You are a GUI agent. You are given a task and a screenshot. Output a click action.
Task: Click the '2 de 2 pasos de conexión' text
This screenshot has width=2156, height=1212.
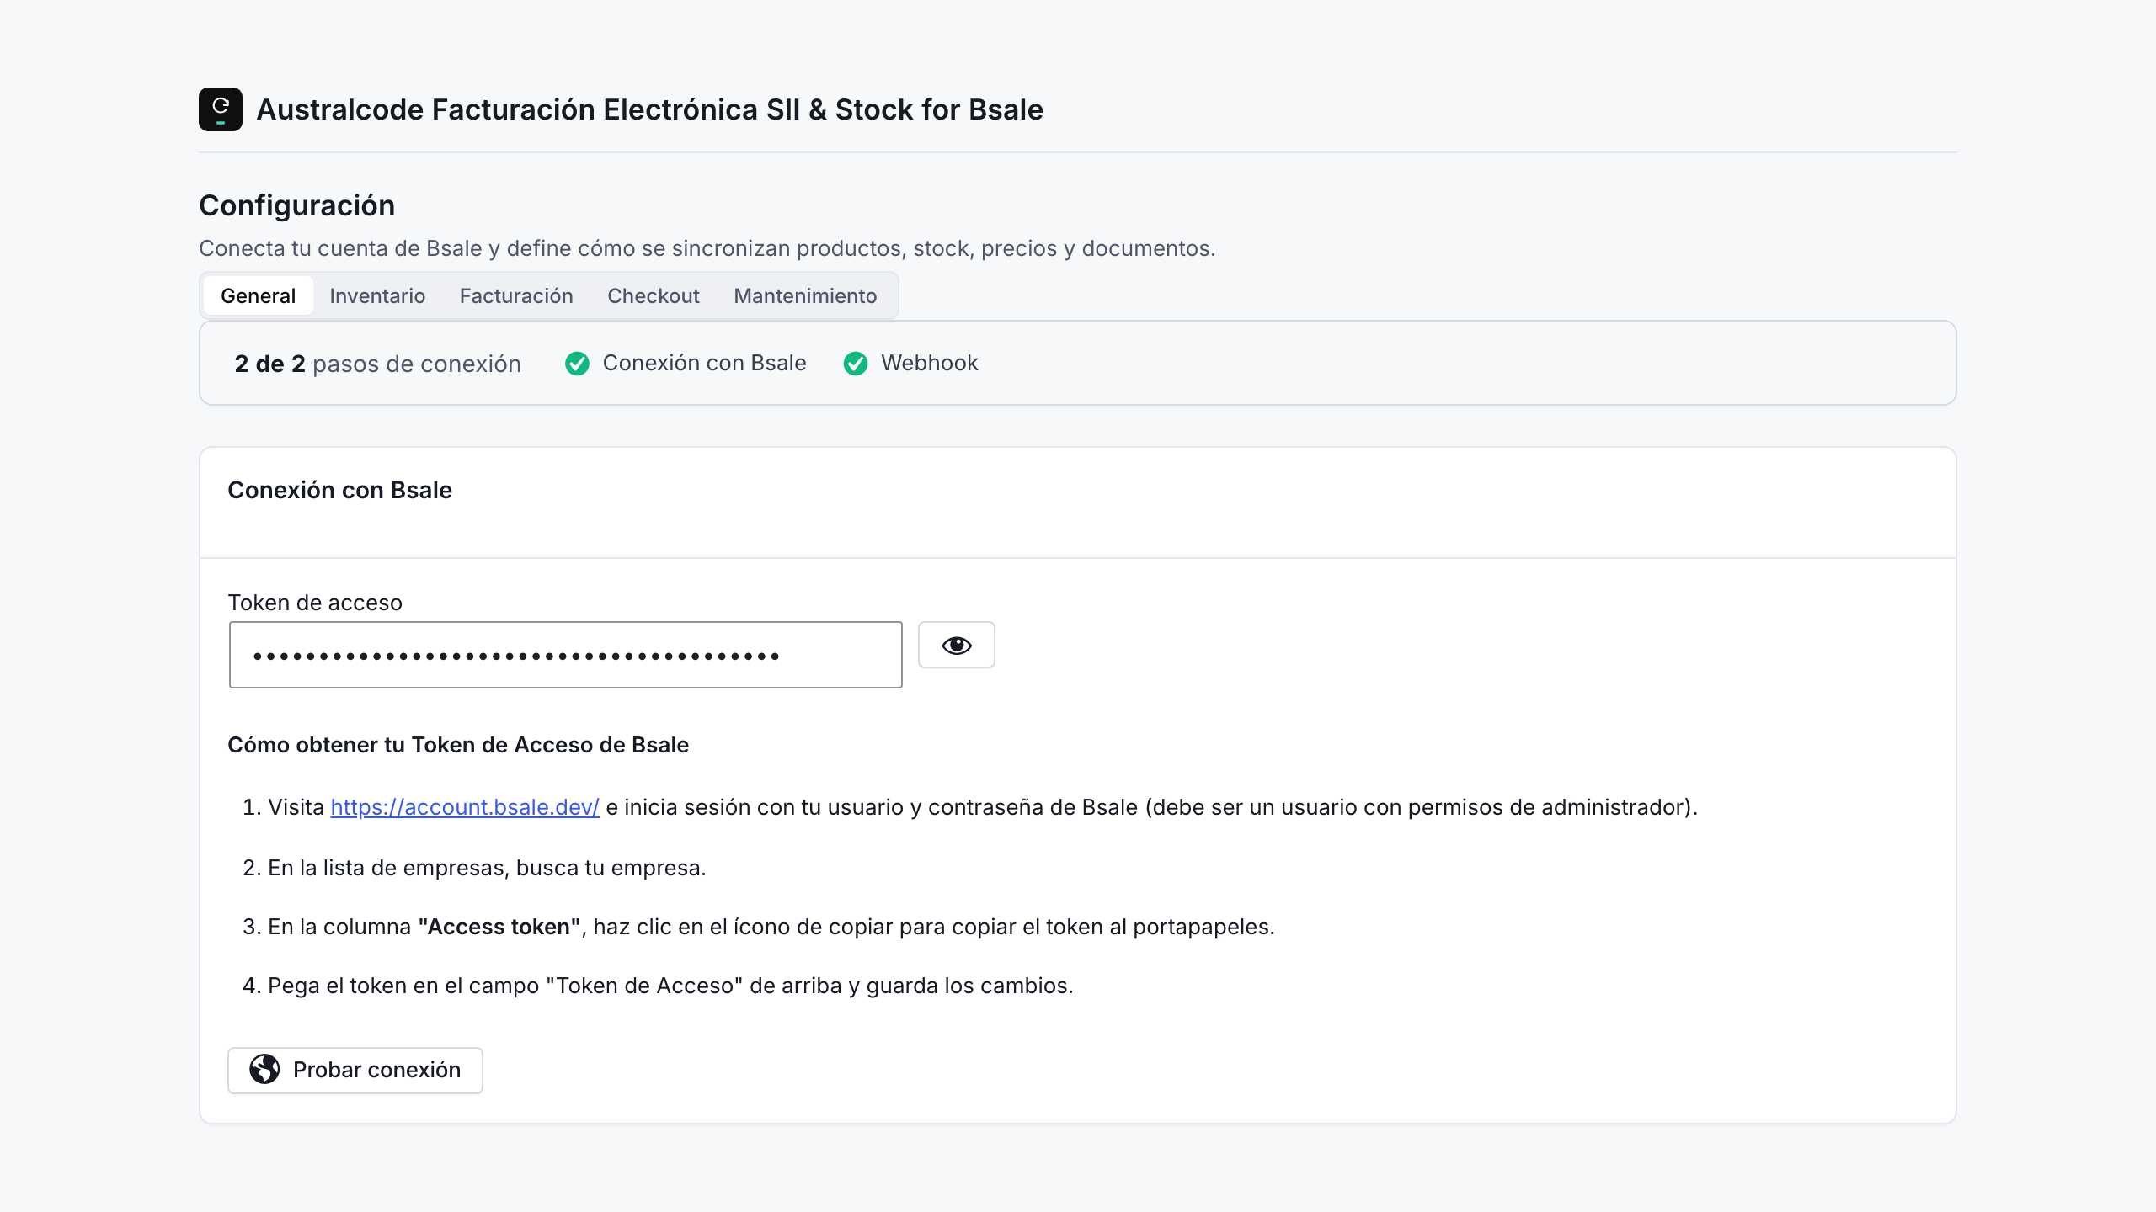coord(377,364)
